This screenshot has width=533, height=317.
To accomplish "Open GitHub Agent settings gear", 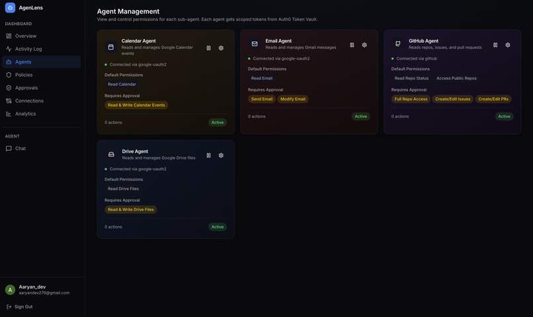I will [x=507, y=45].
